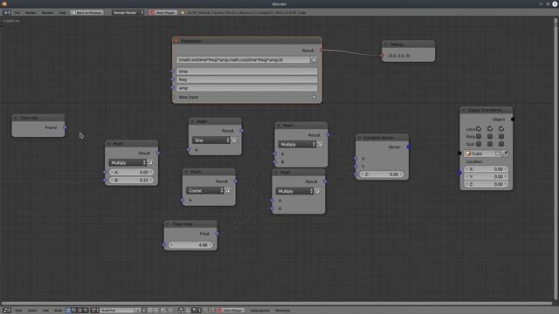
Task: Adjust B value 0.22 in Math node
Action: 131,181
